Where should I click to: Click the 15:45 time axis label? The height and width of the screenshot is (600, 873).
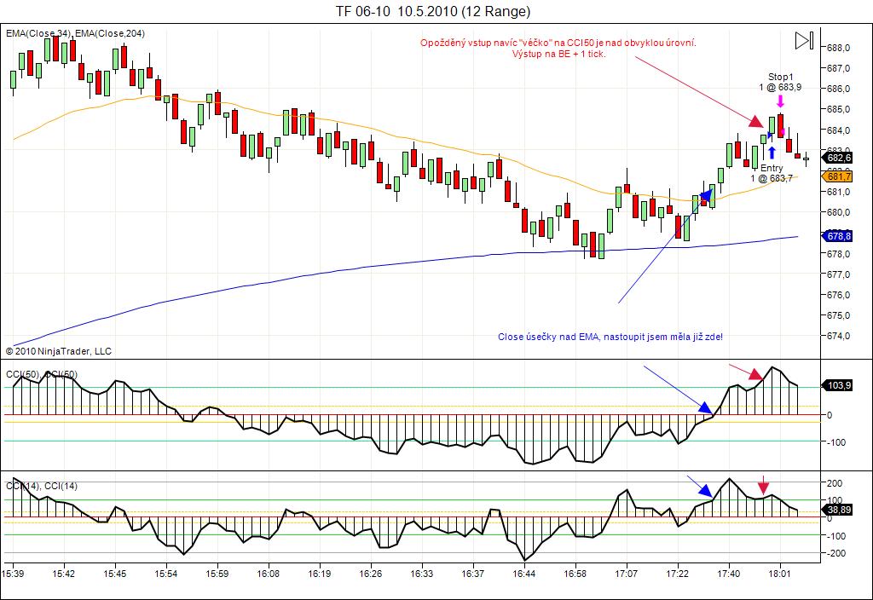115,574
